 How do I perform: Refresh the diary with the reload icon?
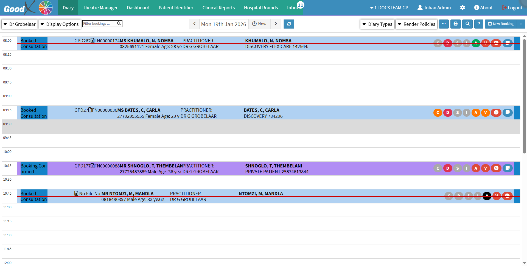tap(289, 24)
